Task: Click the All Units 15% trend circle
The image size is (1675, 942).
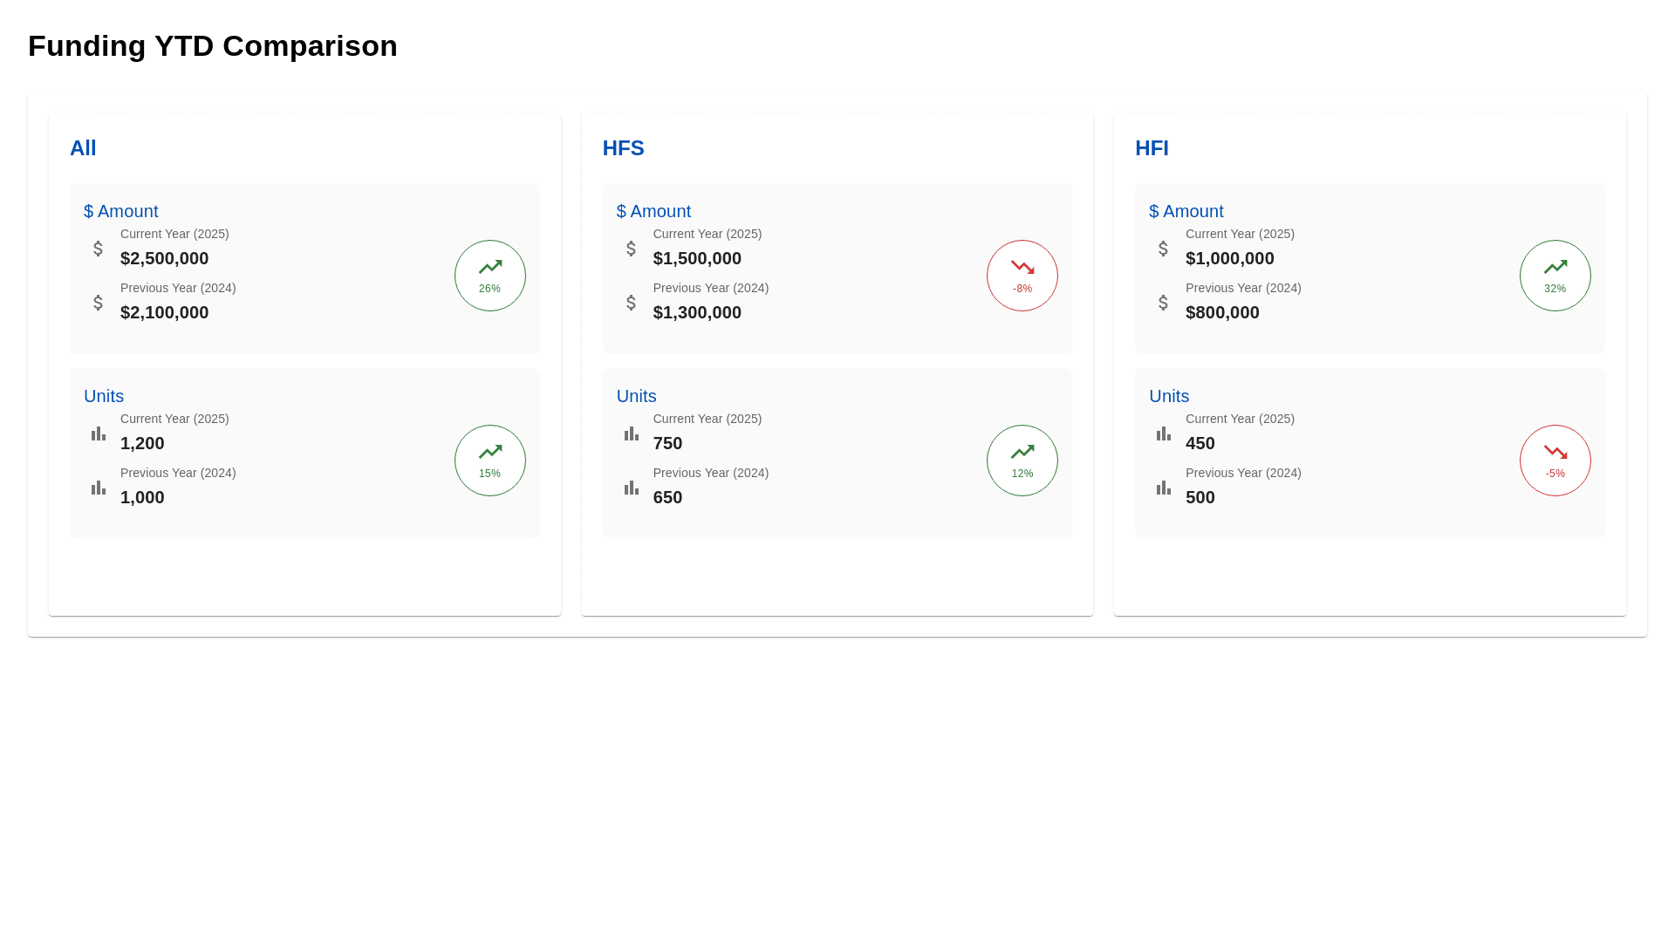Action: [x=489, y=461]
